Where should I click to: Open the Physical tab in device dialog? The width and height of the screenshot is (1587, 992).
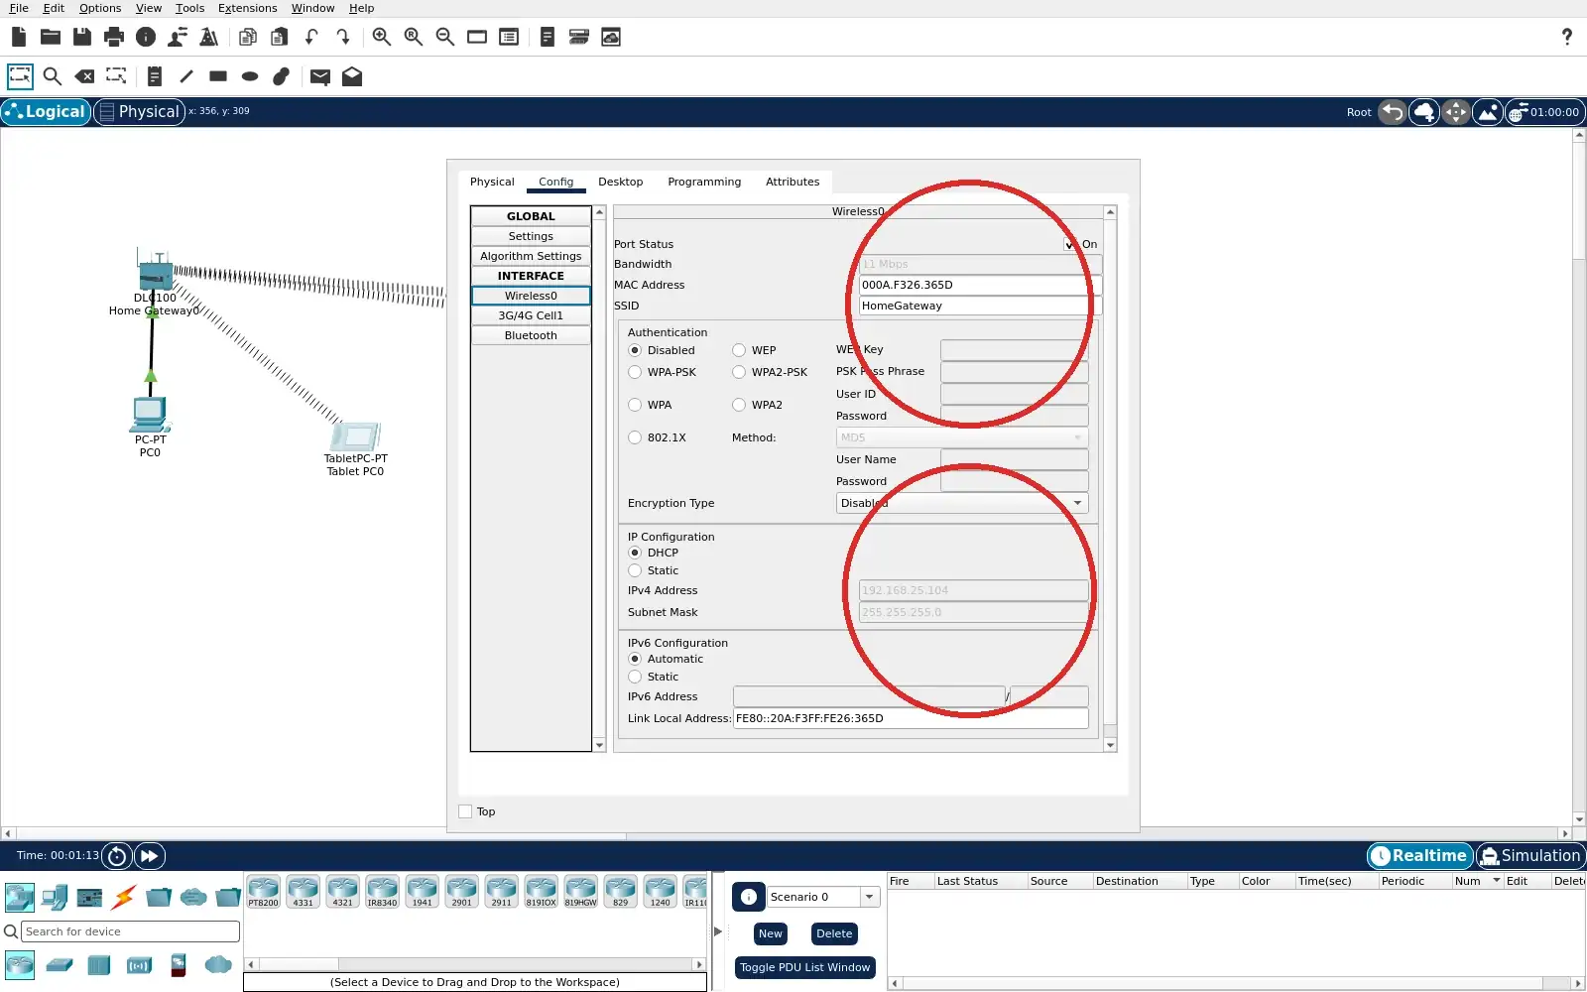492,182
